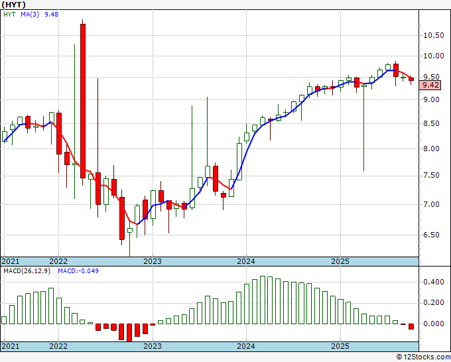The width and height of the screenshot is (451, 362).
Task: Click the HYT ticker legend label
Action: point(9,15)
